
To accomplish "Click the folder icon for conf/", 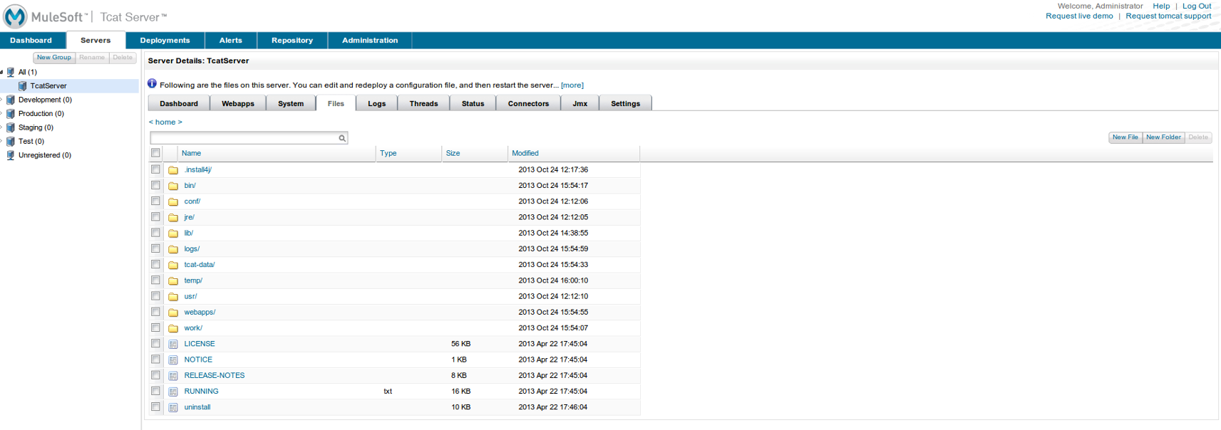I will tap(173, 201).
